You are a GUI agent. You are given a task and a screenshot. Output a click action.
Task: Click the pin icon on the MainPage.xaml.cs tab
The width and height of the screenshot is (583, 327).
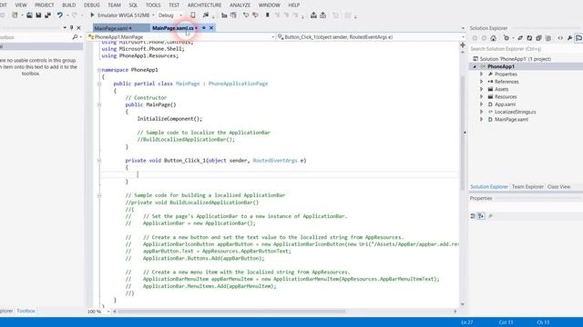[204, 28]
